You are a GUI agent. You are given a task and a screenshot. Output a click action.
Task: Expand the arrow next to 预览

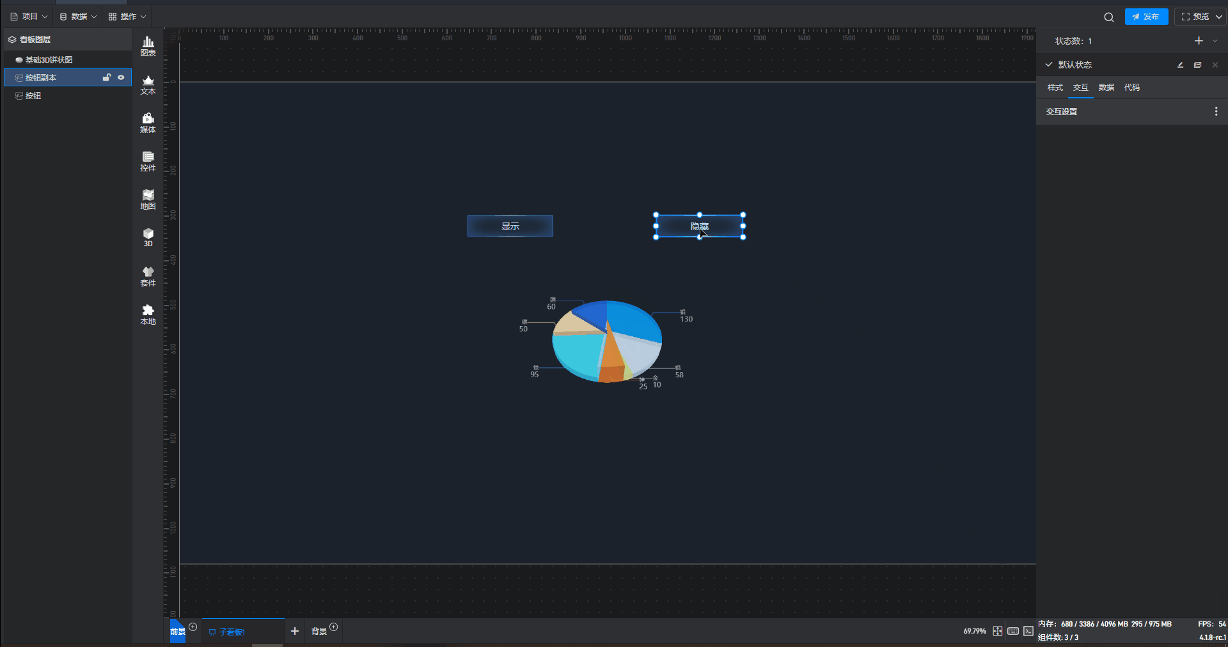1218,17
